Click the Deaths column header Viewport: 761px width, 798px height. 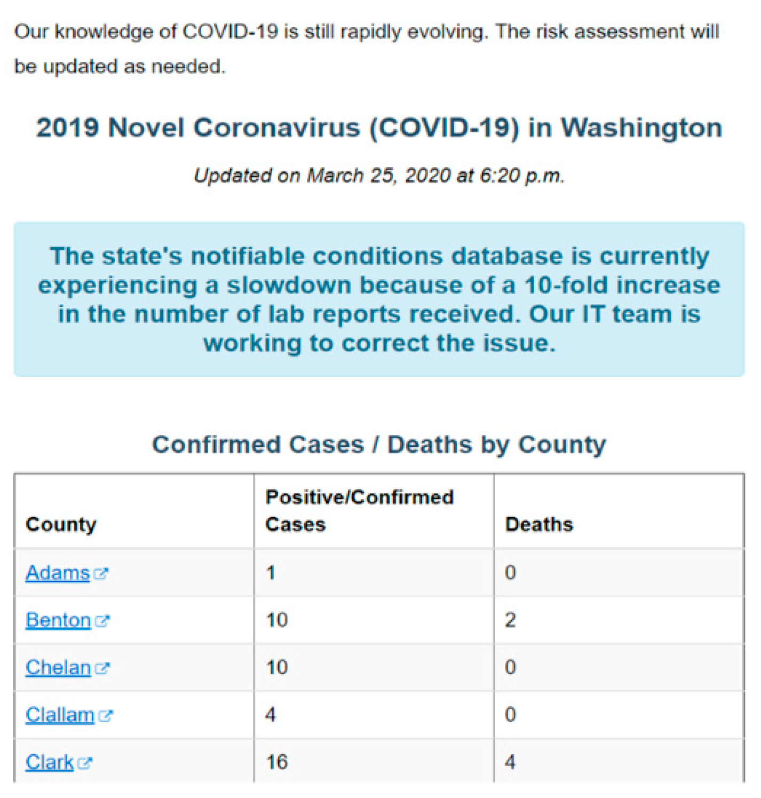click(x=539, y=524)
